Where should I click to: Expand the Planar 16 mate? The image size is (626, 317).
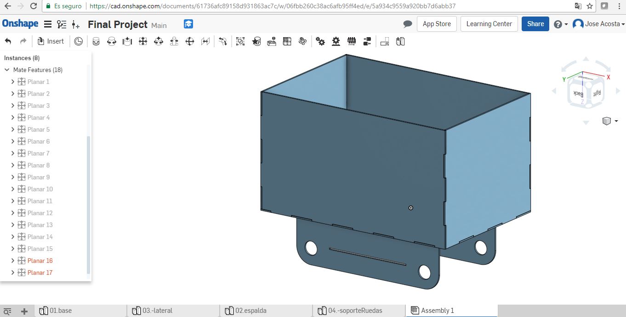pyautogui.click(x=13, y=261)
